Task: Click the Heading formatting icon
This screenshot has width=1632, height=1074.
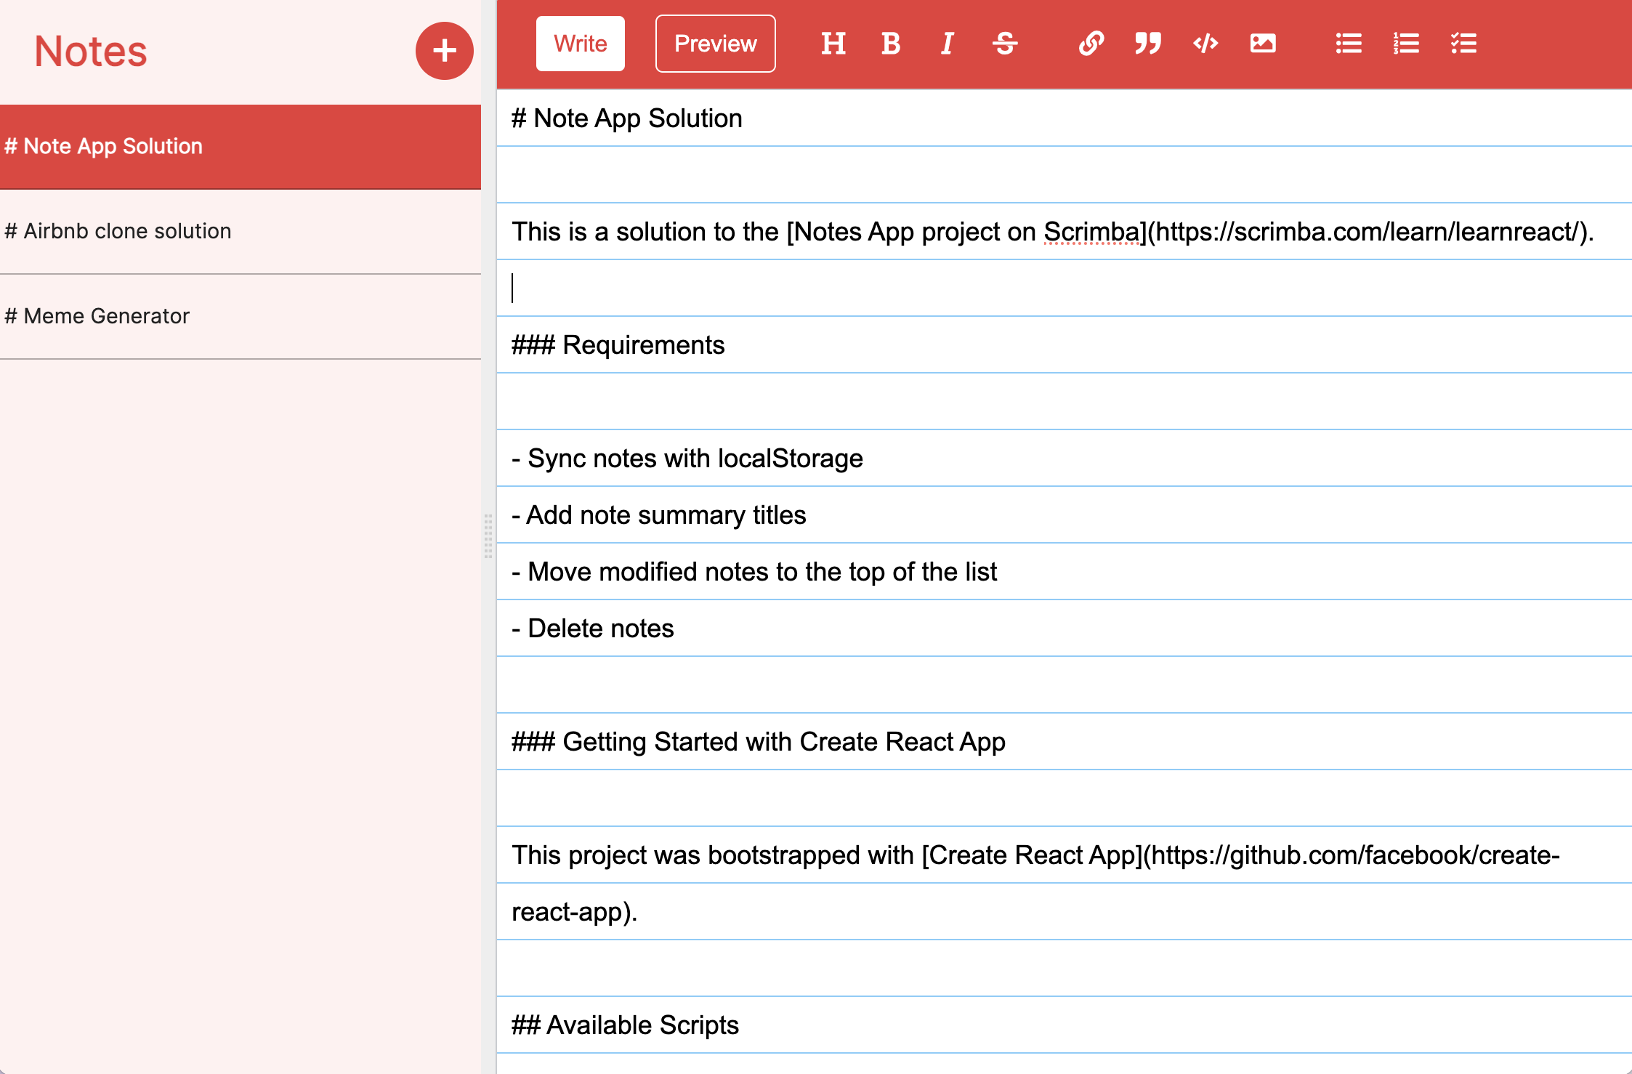Action: (x=833, y=44)
